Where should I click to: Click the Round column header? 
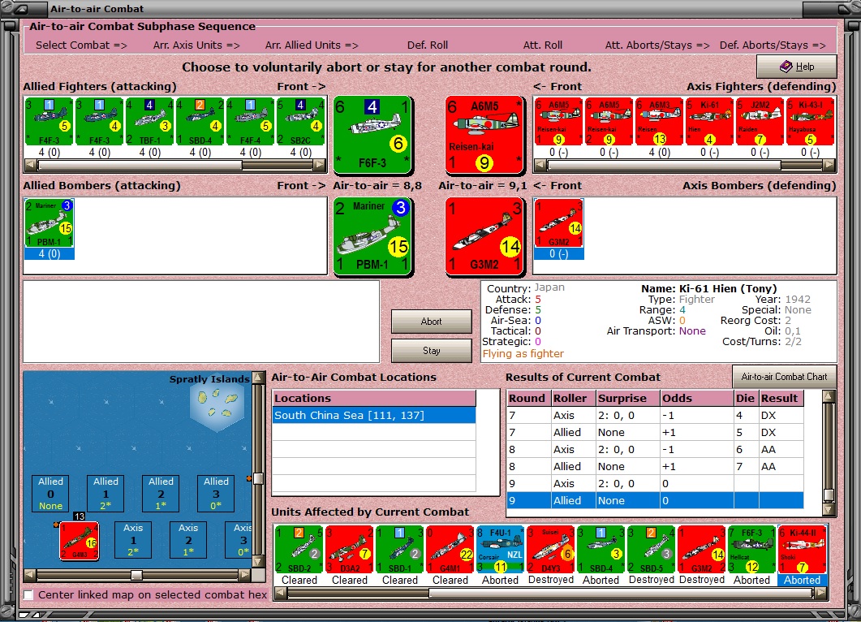coord(529,399)
